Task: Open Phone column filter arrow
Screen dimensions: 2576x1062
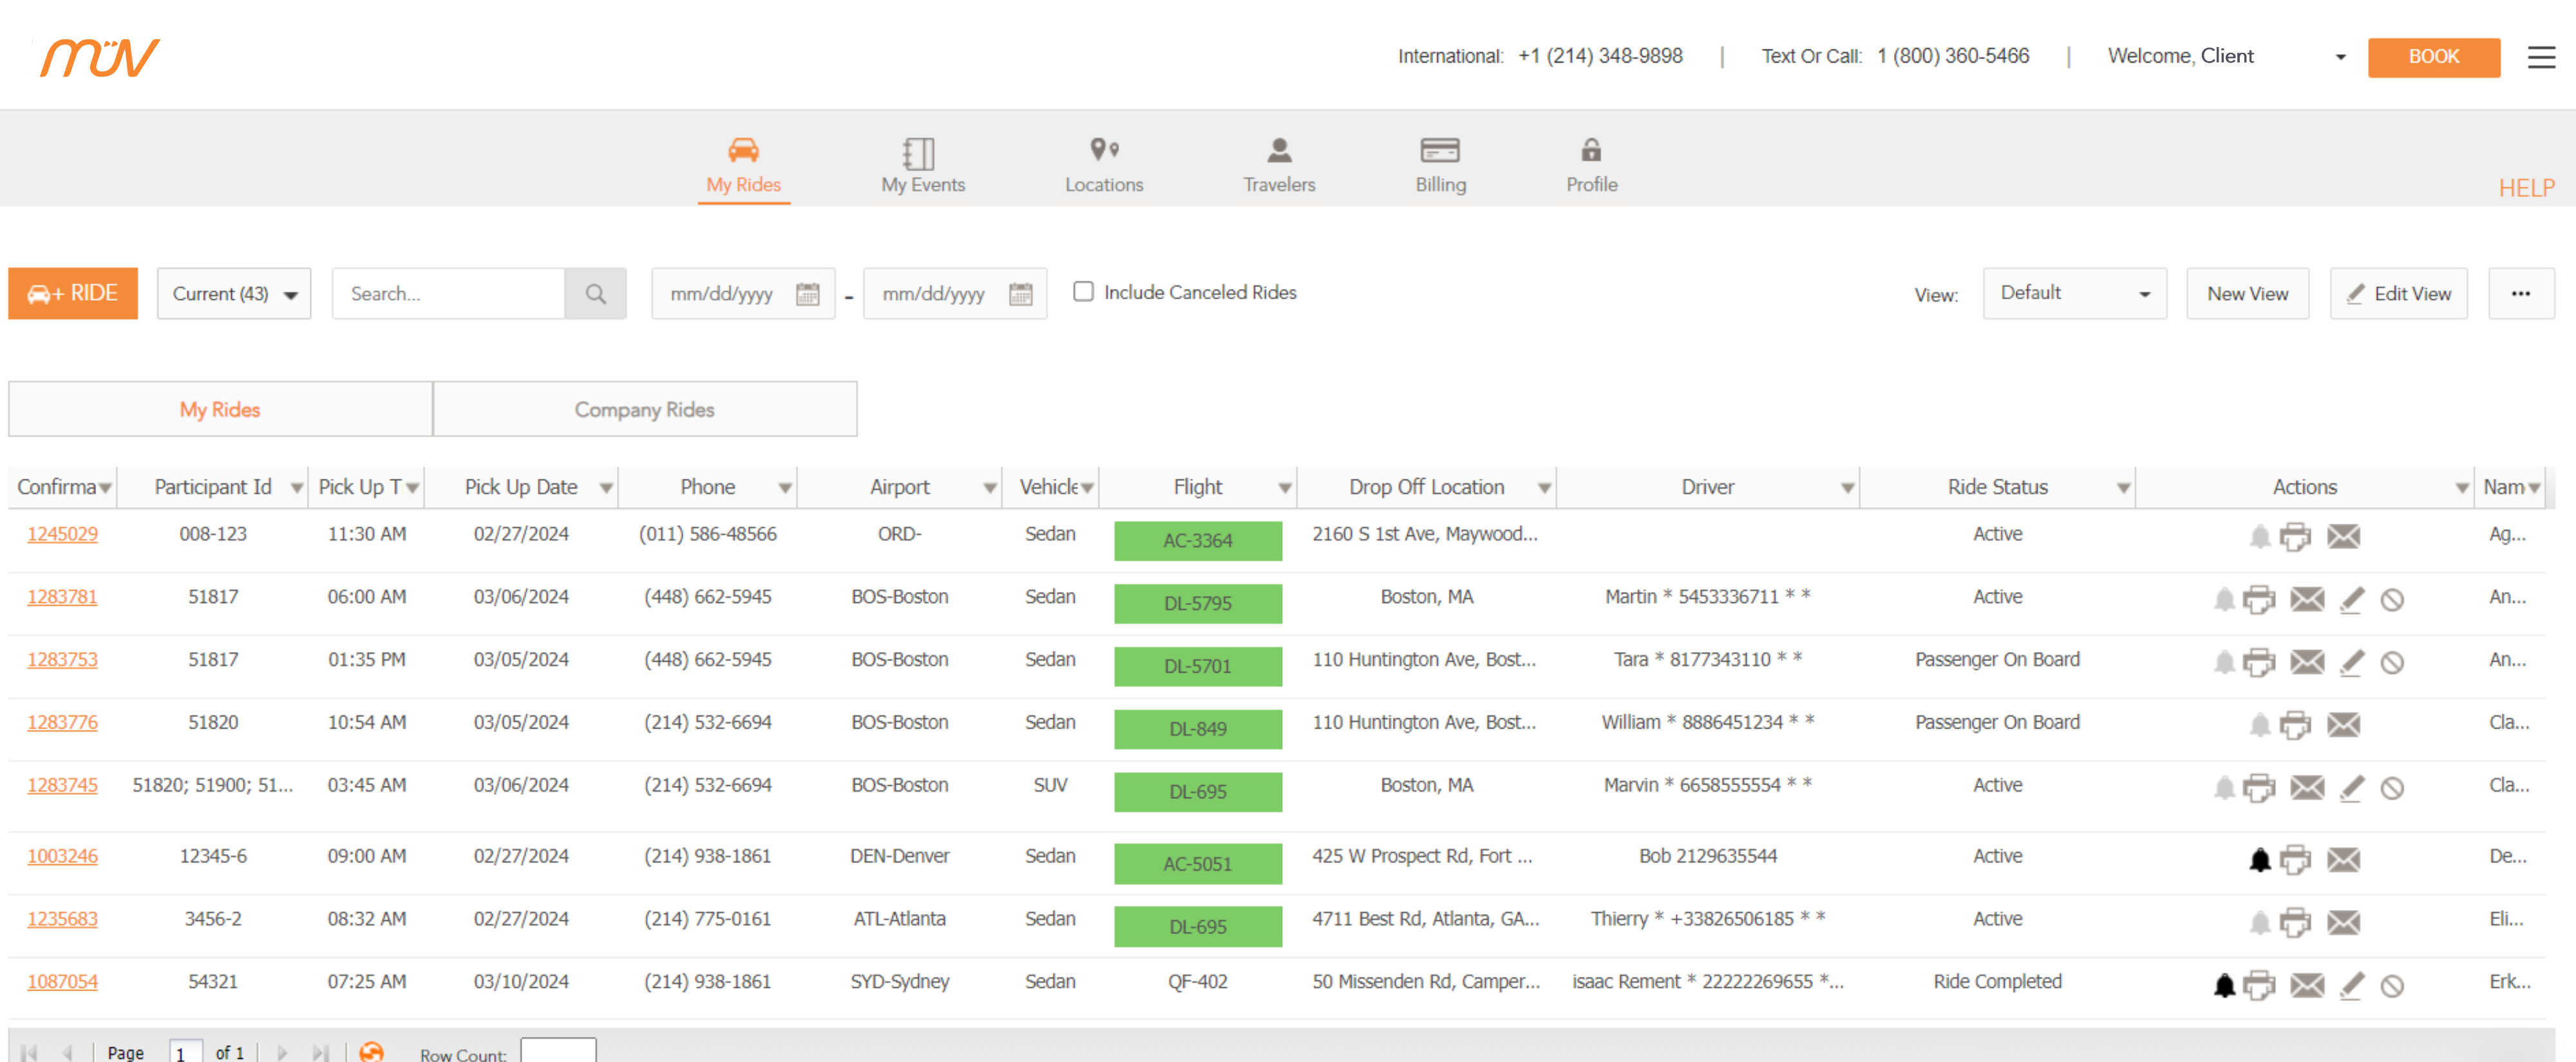Action: (785, 487)
